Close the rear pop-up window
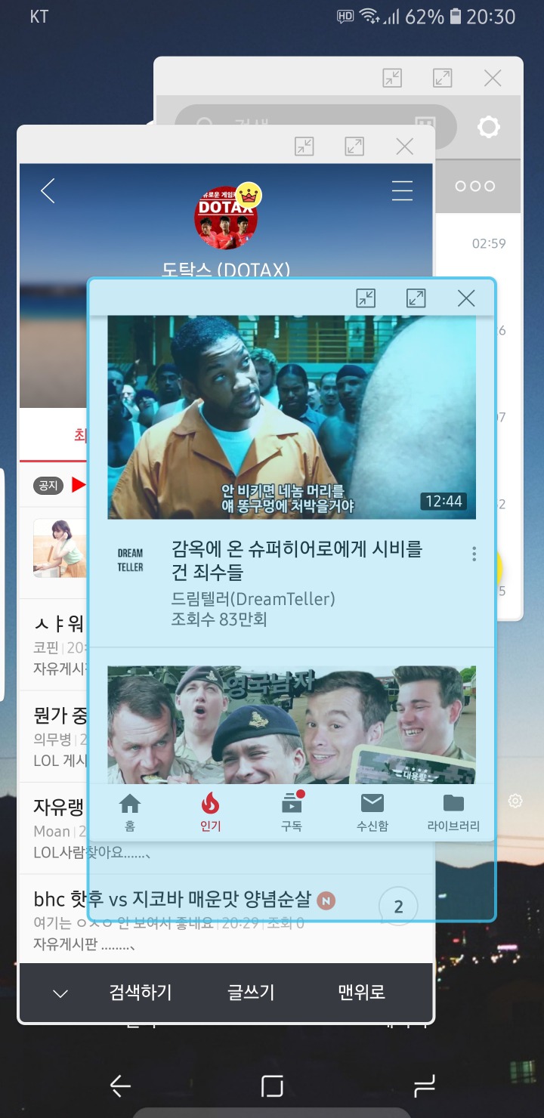This screenshot has height=1118, width=544. point(493,78)
